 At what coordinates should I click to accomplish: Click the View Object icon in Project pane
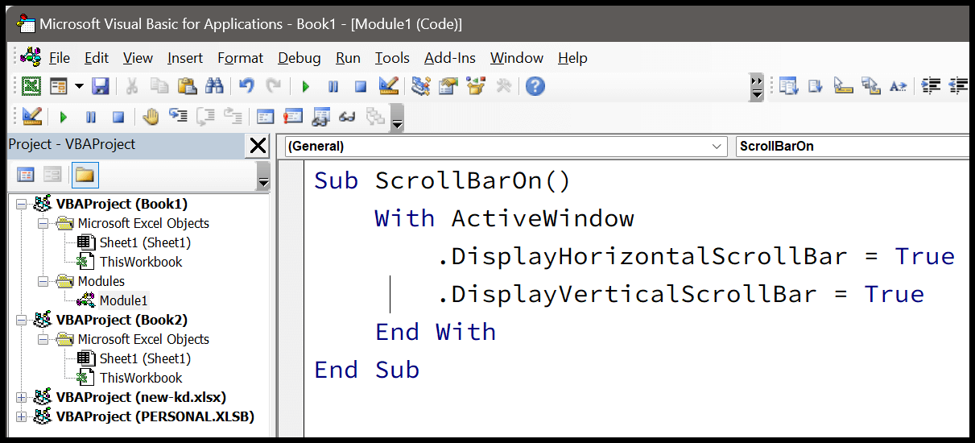pos(53,175)
